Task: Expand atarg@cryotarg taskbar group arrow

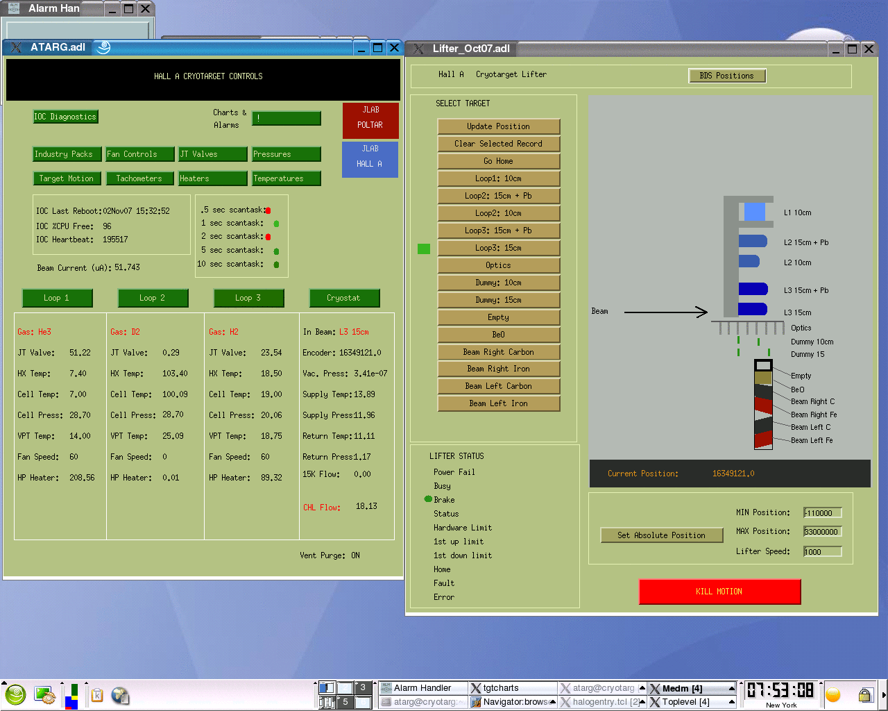Action: click(x=642, y=688)
